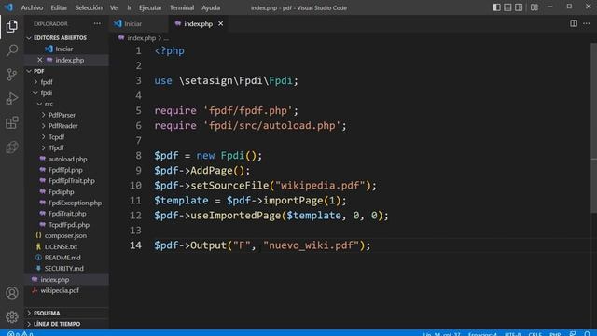Open the Explorer view in activity bar
The image size is (597, 336).
click(12, 26)
